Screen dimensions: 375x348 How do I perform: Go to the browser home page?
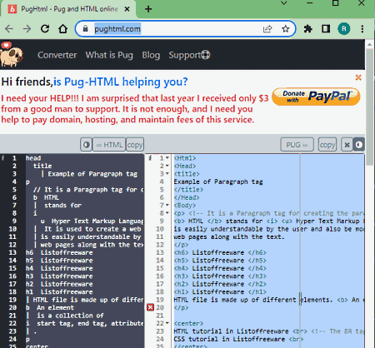(63, 29)
